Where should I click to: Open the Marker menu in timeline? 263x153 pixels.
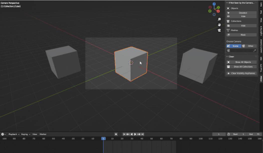click(43, 134)
